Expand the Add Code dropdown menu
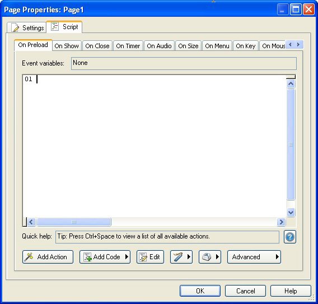The height and width of the screenshot is (304, 318). coord(105,257)
